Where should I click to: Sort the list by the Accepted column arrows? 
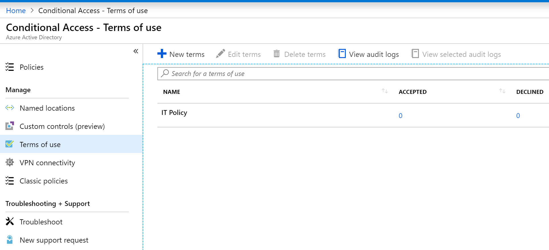(502, 91)
